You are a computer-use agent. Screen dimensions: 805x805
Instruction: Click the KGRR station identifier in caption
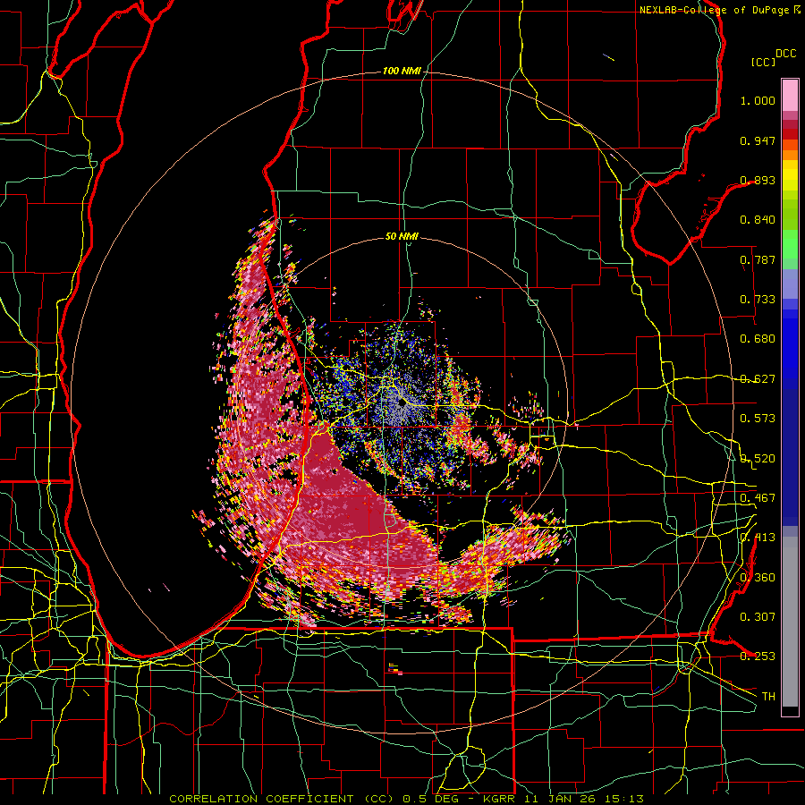(x=499, y=799)
